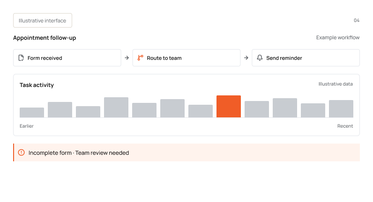Select the Send reminder step card
Viewport: 373px width, 202px height.
pos(306,58)
